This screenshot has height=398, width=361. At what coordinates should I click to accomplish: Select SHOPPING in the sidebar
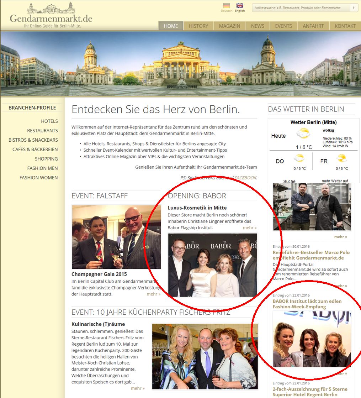[46, 159]
